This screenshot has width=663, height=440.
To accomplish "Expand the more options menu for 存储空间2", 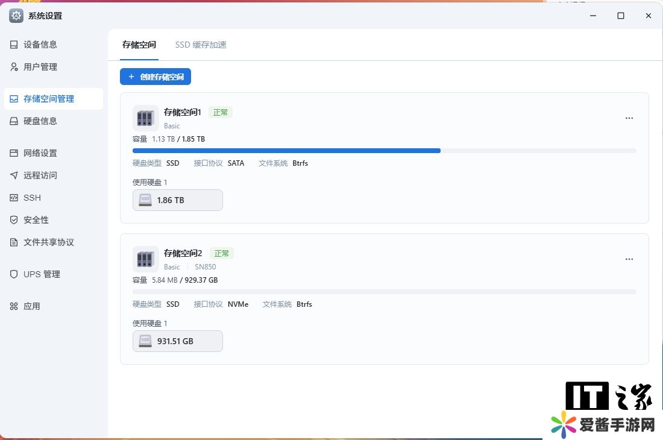I will point(629,259).
